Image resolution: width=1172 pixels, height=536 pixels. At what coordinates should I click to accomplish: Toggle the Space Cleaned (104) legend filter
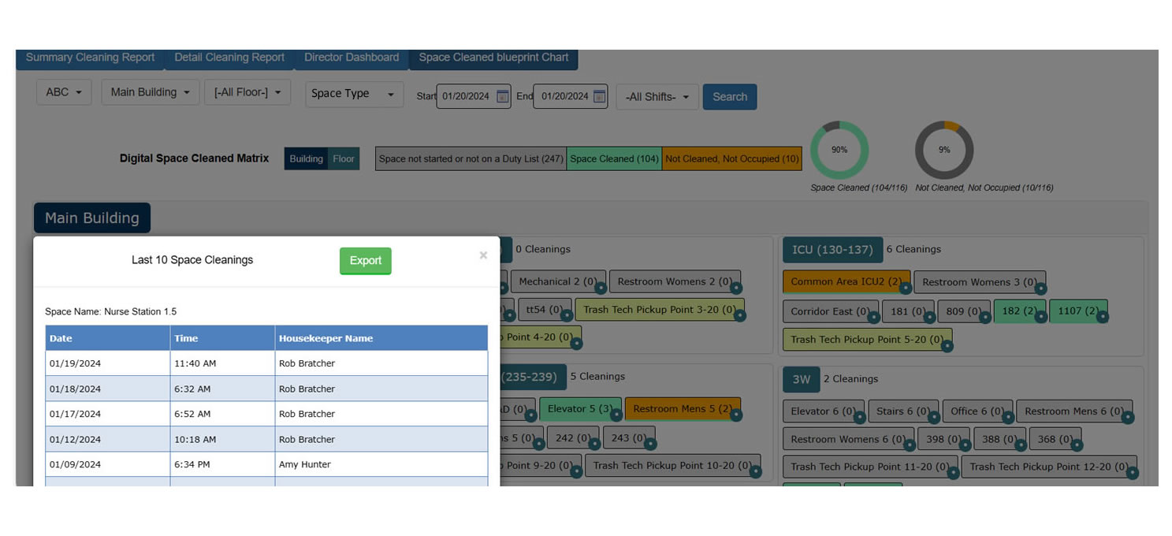614,158
